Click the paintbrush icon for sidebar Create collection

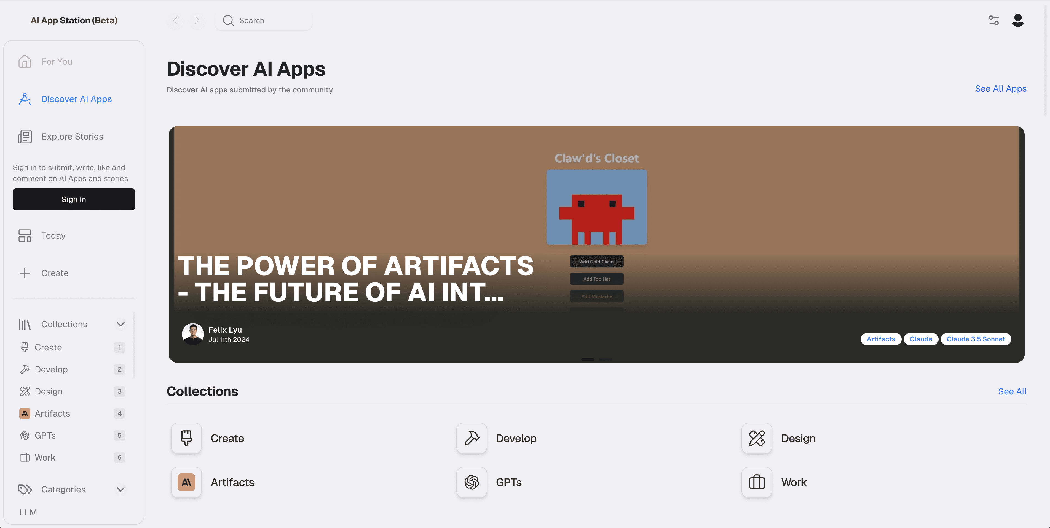point(25,347)
